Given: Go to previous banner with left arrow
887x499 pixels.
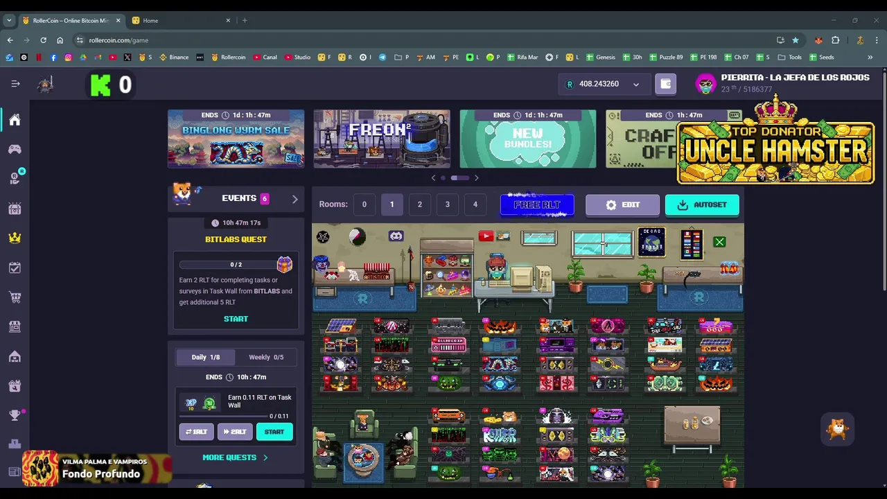Looking at the screenshot, I should (x=434, y=178).
